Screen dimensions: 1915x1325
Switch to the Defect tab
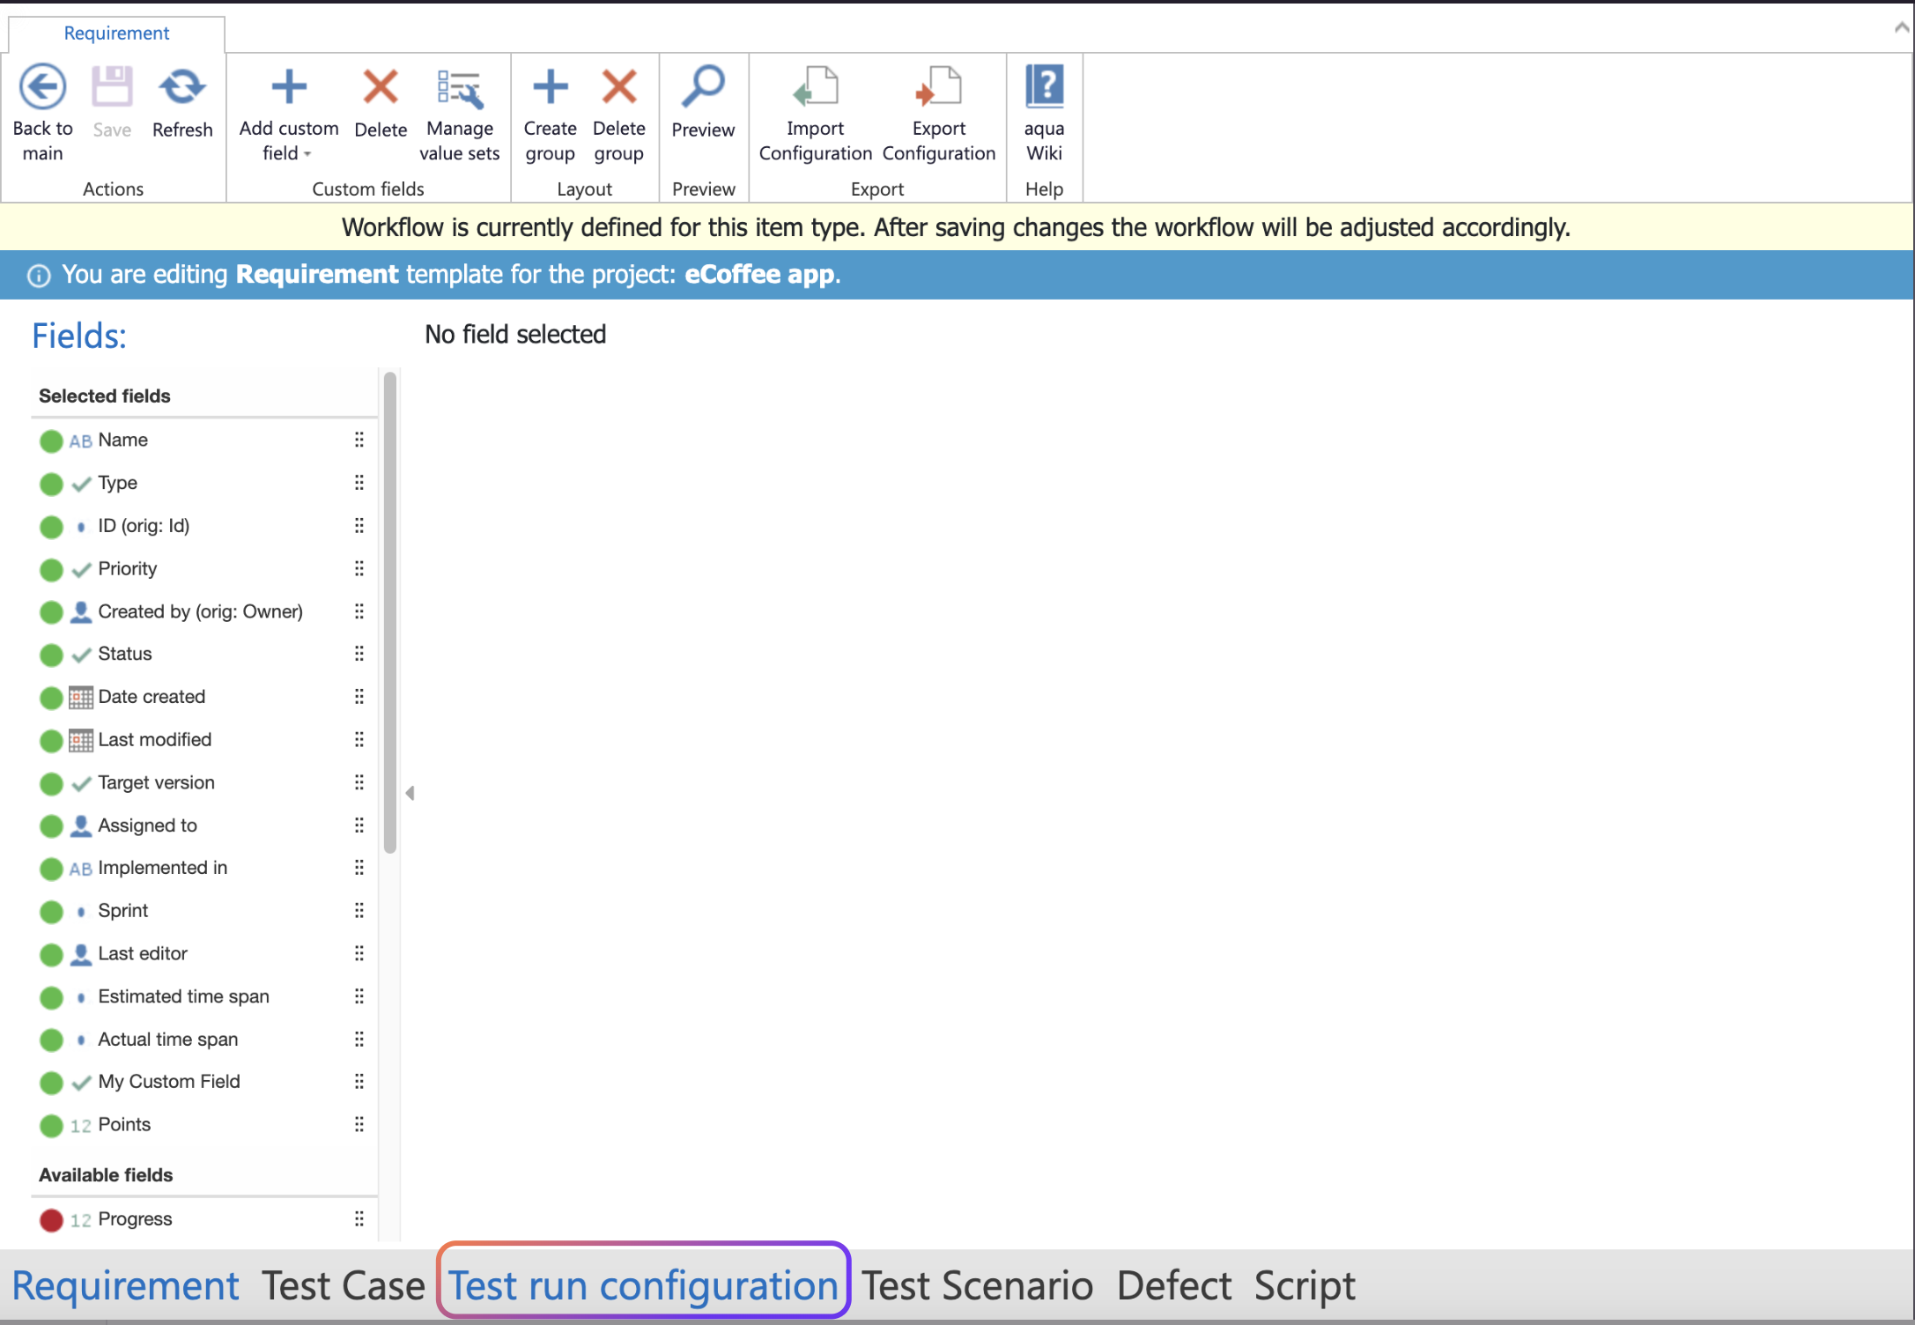click(x=1173, y=1285)
